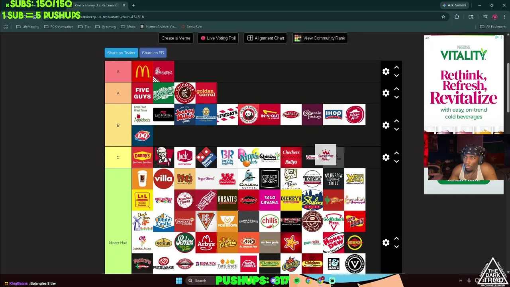510x287 pixels.
Task: Open the Chrome apps grid icon
Action: (6, 27)
